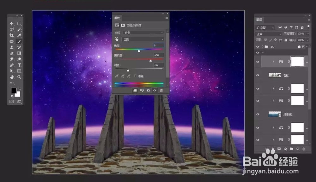Image resolution: width=316 pixels, height=182 pixels.
Task: Toggle visibility of the BG group
Action: [258, 47]
